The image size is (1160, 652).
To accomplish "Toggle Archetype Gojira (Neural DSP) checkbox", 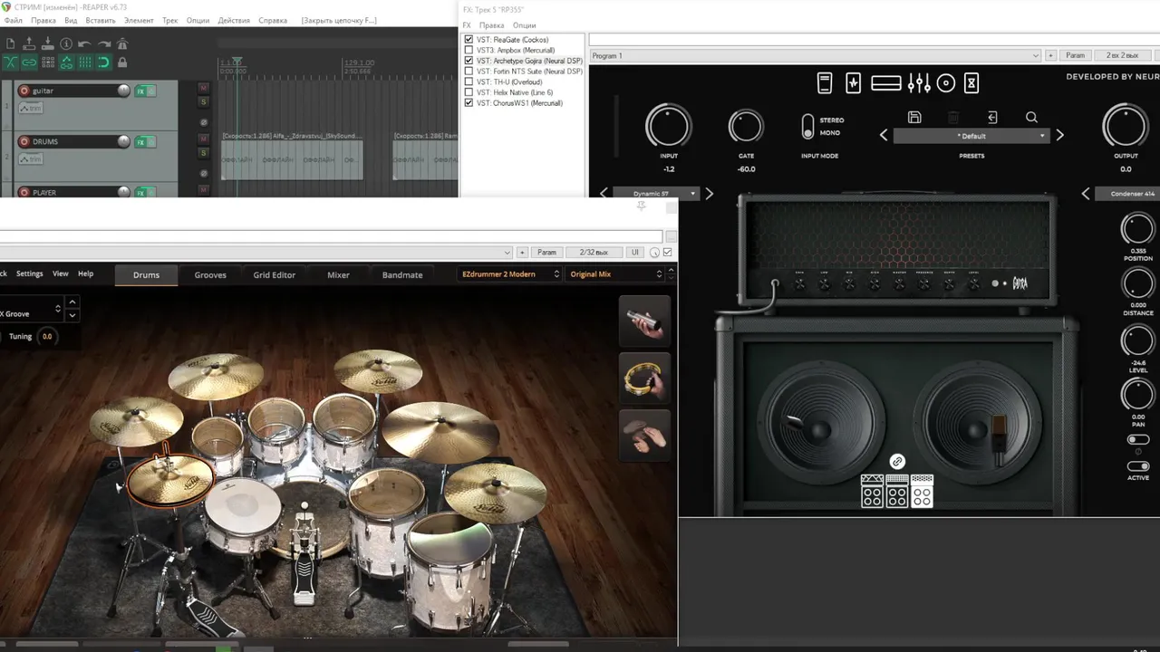I will (469, 61).
